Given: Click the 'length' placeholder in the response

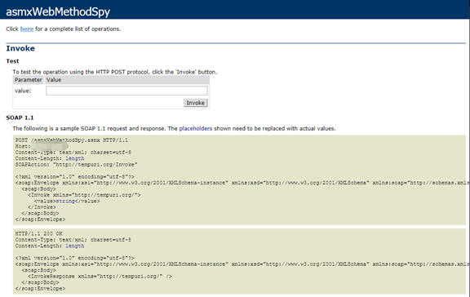Looking at the screenshot, I should [x=74, y=246].
